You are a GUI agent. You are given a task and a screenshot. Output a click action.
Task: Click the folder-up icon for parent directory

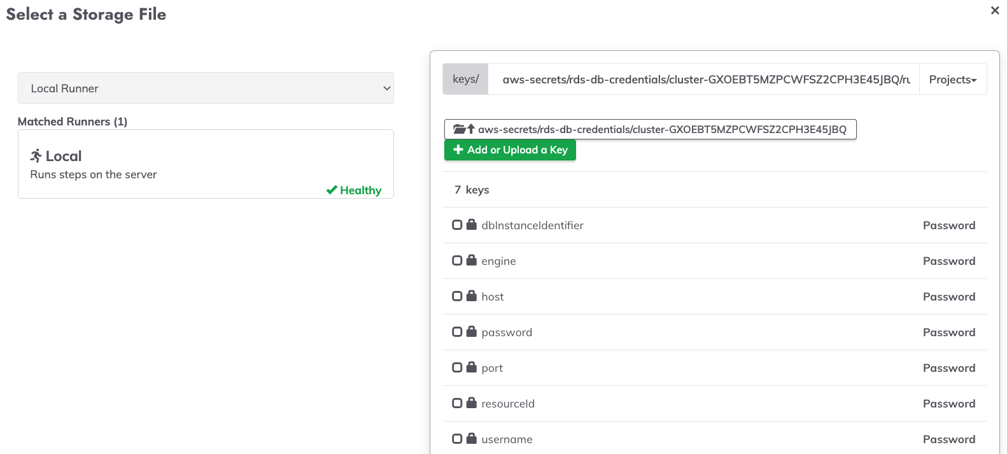click(x=463, y=129)
